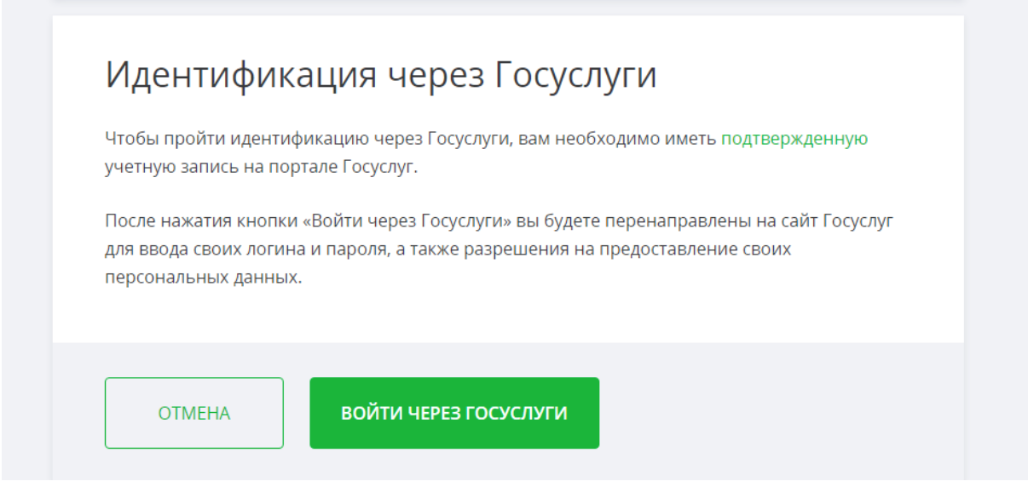Log in via ВОЙТИ ЧЕРЕЗ ГОСУСЛУГИ button
This screenshot has width=1028, height=487.
pos(454,413)
